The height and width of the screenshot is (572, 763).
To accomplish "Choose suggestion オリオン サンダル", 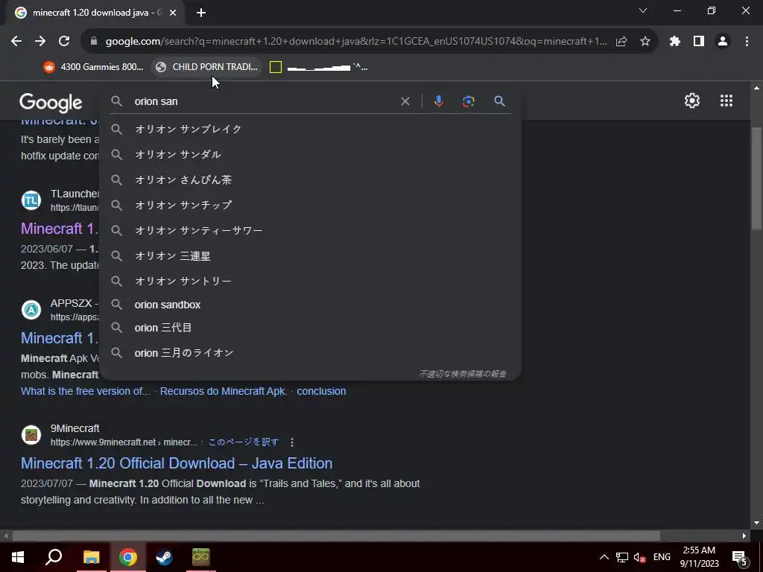I will (311, 154).
